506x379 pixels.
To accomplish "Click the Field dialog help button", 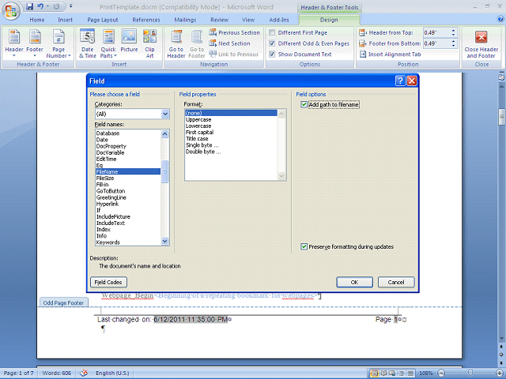I will pos(400,81).
